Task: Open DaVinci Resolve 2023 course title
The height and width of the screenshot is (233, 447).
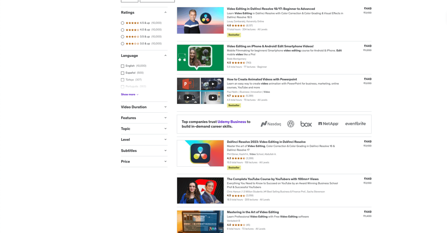Action: [x=266, y=142]
